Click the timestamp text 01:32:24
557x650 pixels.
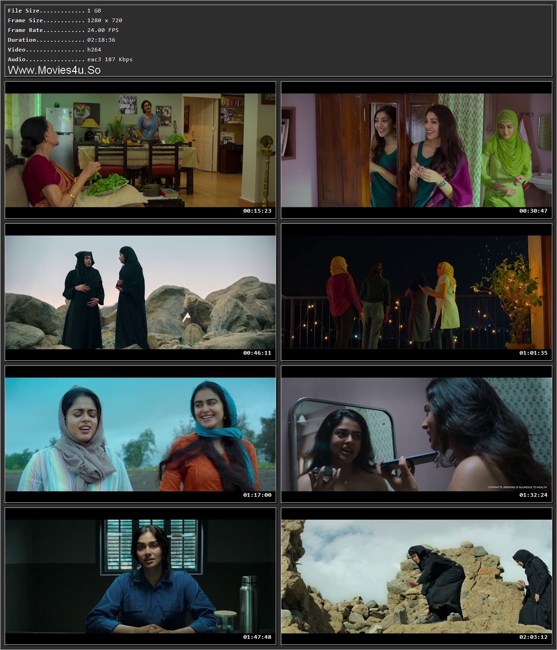[x=533, y=495]
